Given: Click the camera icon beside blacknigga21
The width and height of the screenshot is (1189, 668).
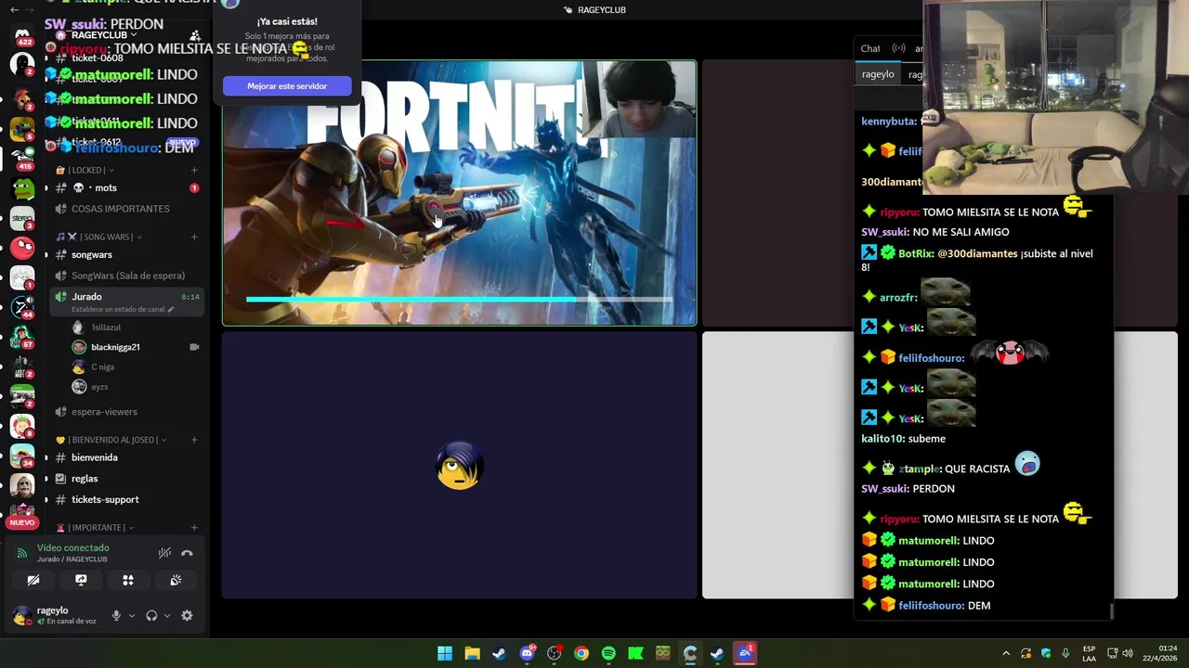Looking at the screenshot, I should 194,347.
